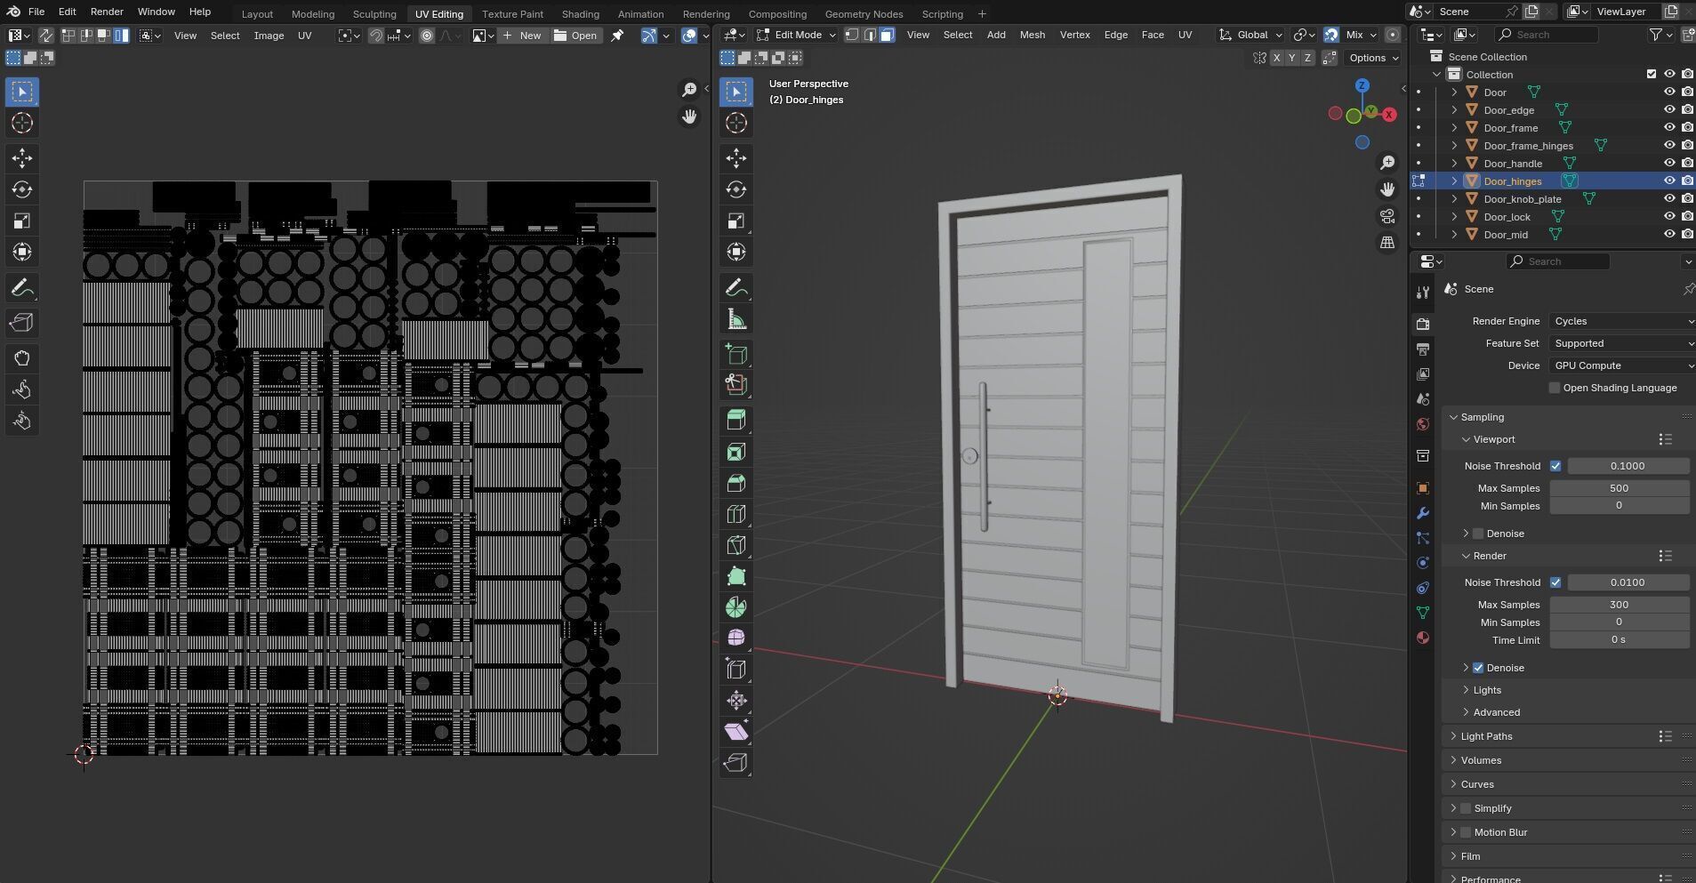This screenshot has height=883, width=1696.
Task: Select the Extrude Region tool
Action: 735,420
